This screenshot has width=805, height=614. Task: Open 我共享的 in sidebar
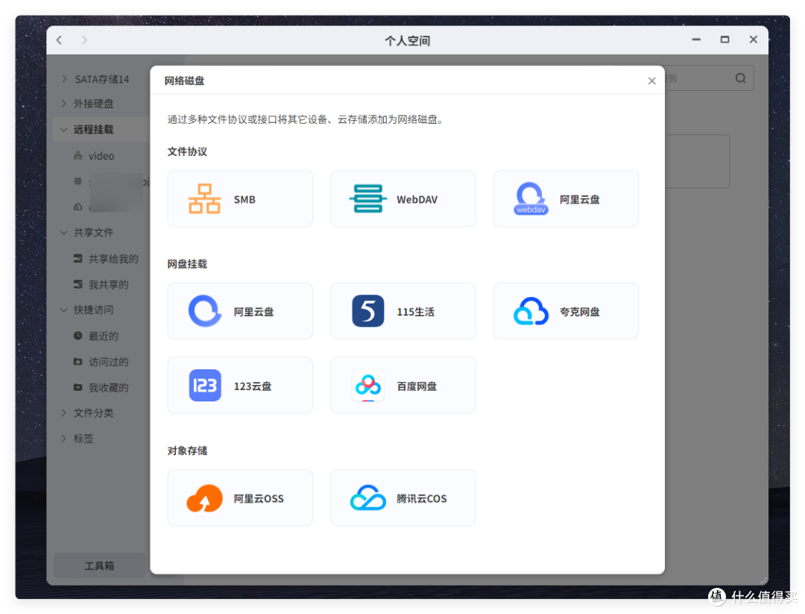point(101,284)
